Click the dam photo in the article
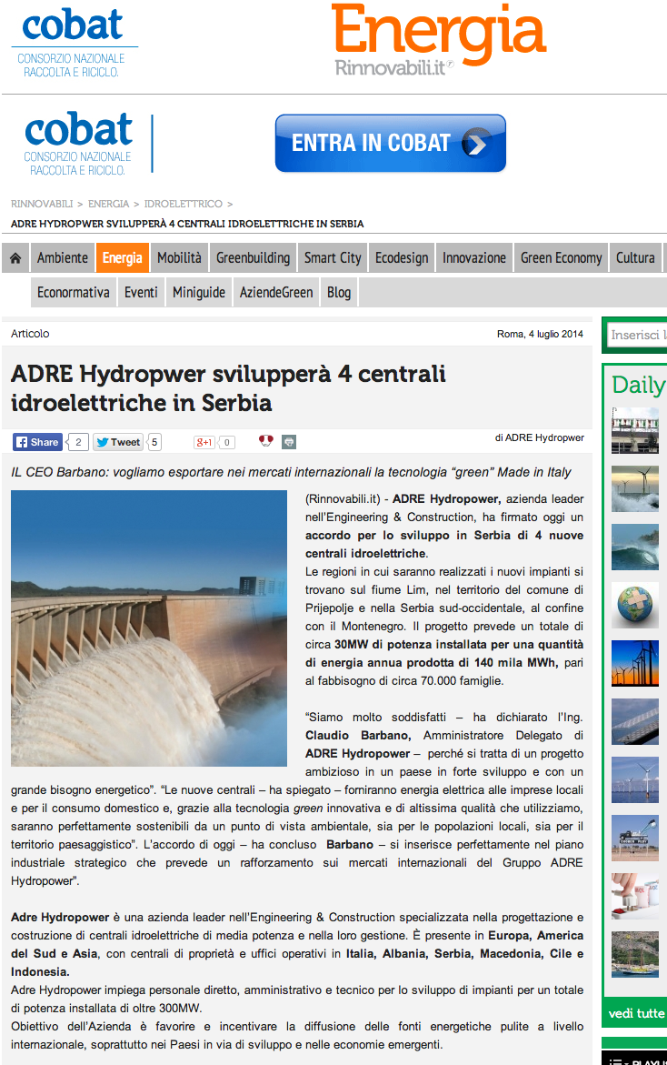The width and height of the screenshot is (667, 1065). pyautogui.click(x=149, y=628)
